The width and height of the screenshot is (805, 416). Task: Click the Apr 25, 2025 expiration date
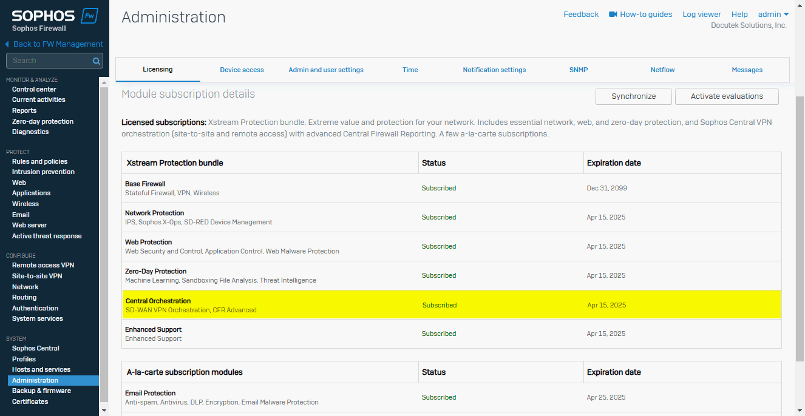tap(606, 397)
